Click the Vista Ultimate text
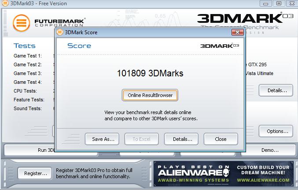This screenshot has width=298, height=190. point(259,73)
